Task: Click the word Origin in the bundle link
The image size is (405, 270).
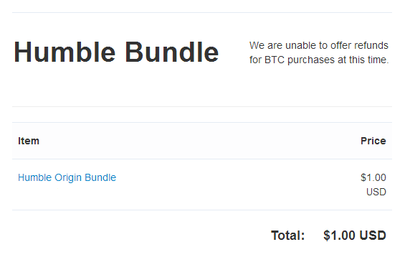Action: tap(68, 177)
